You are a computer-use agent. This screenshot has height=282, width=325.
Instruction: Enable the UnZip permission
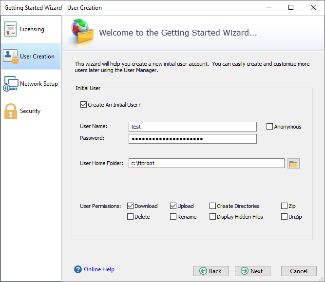(x=284, y=217)
